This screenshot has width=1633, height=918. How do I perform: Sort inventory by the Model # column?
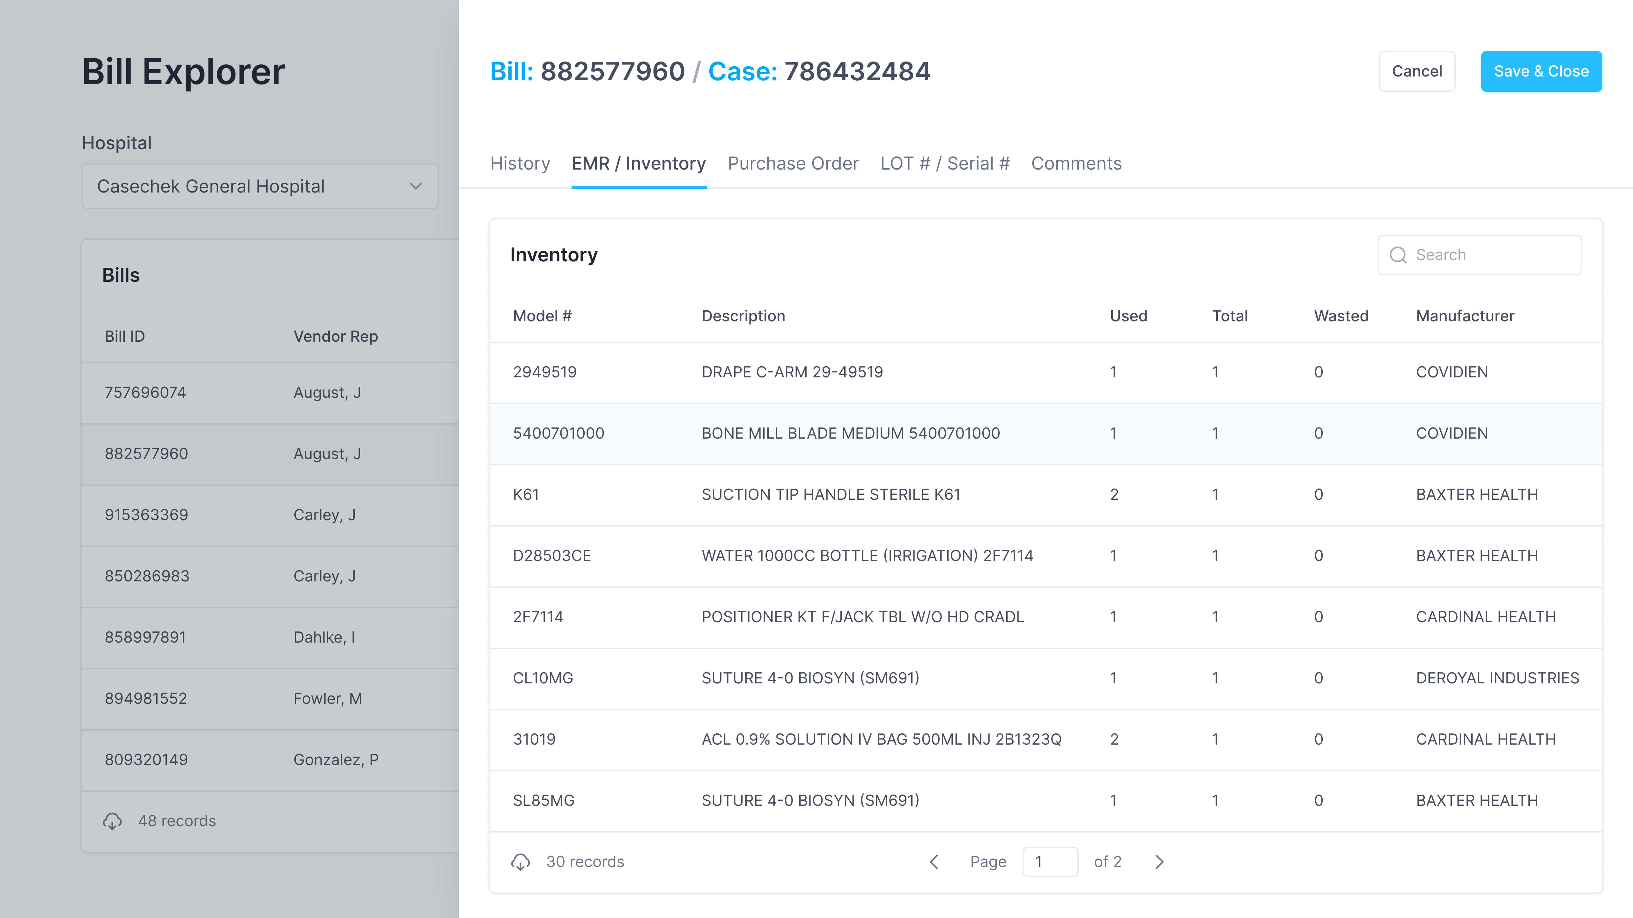[x=542, y=316]
